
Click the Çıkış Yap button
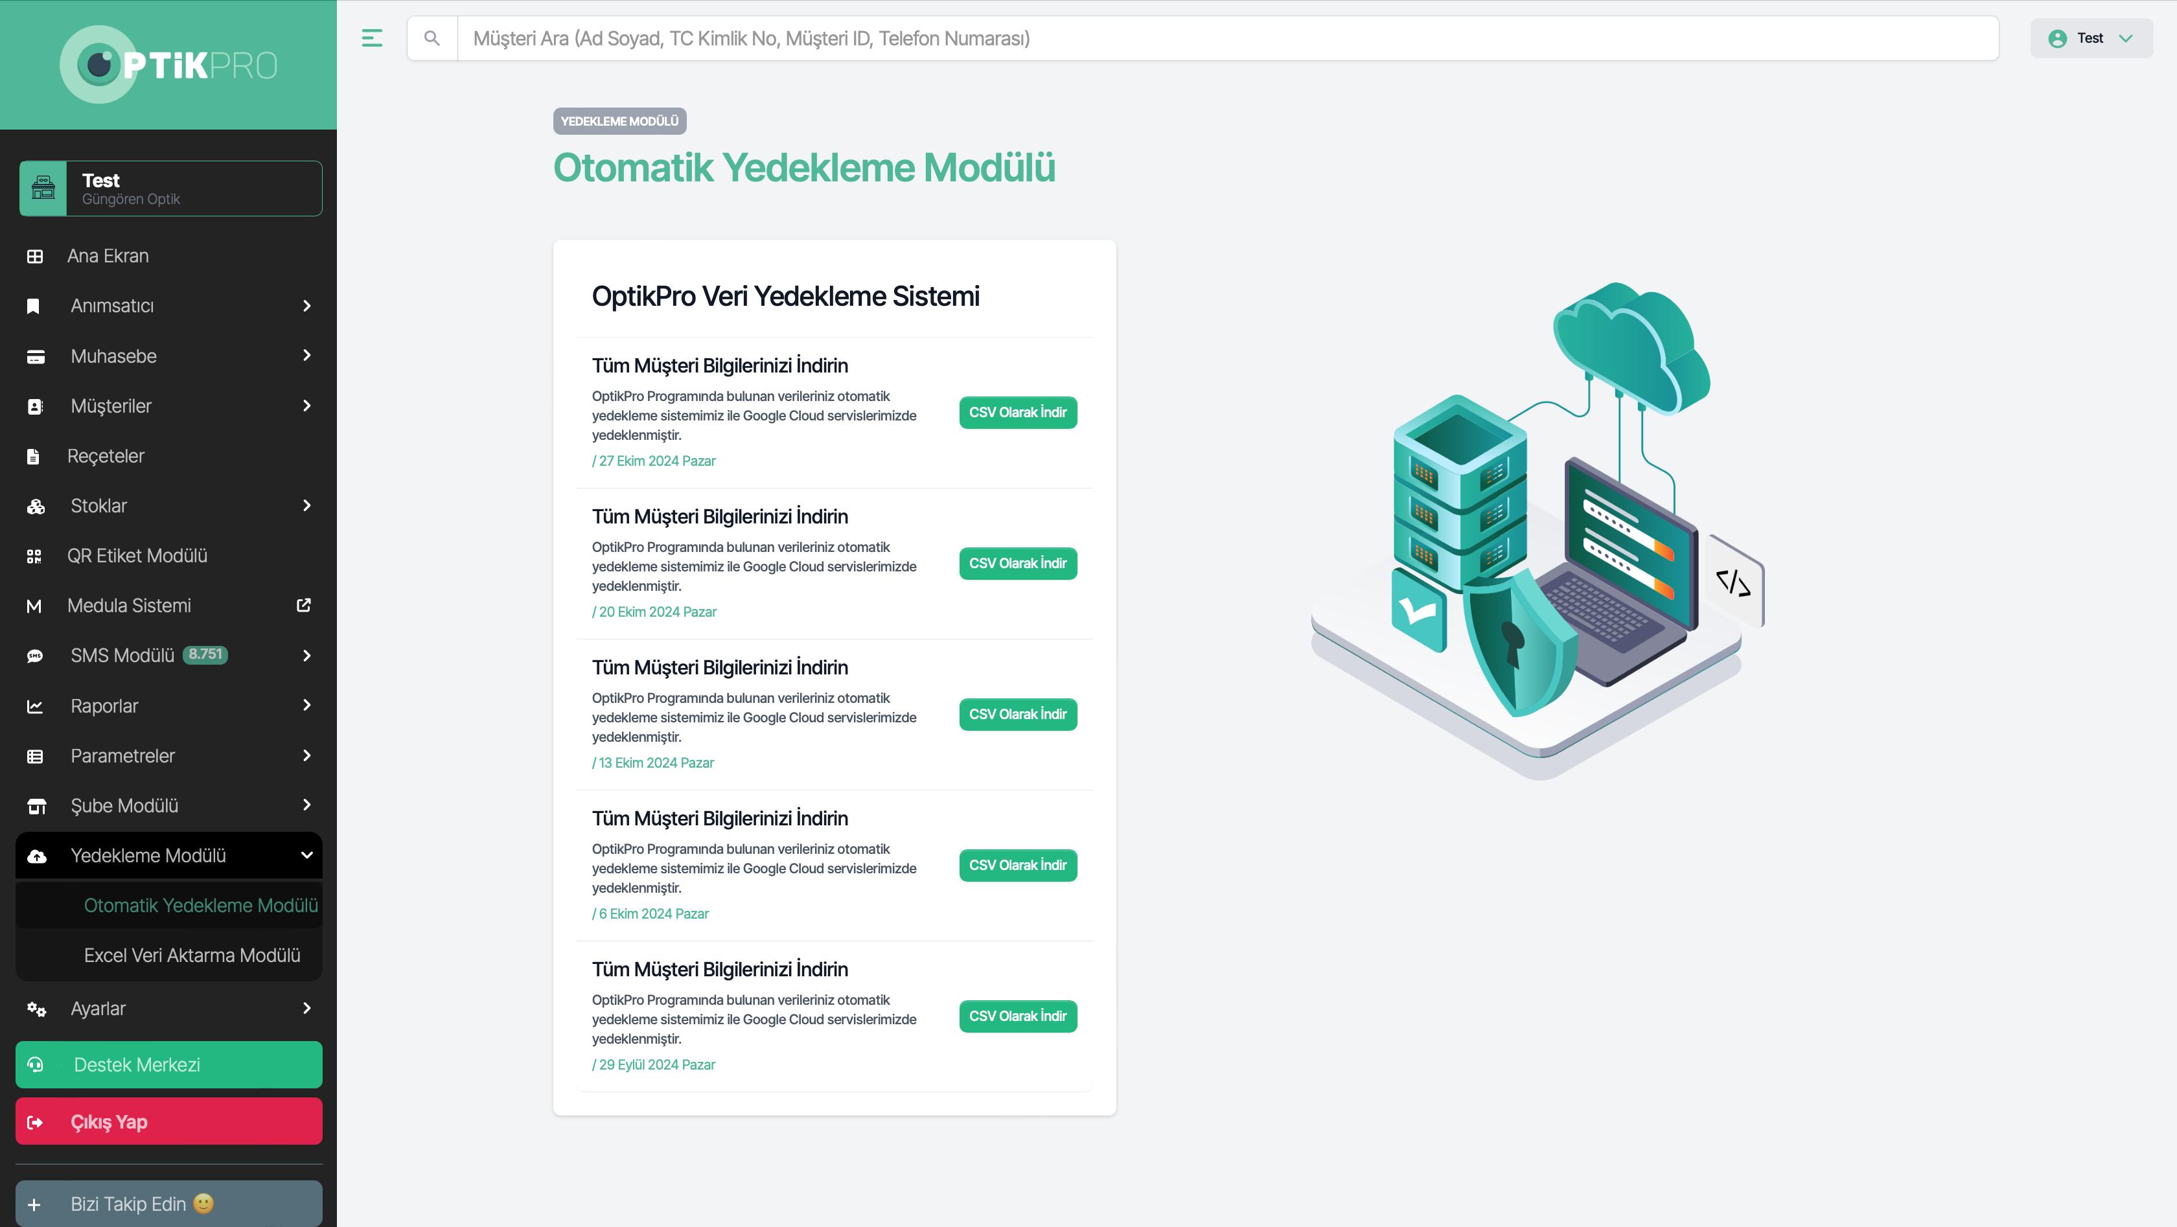pos(169,1122)
